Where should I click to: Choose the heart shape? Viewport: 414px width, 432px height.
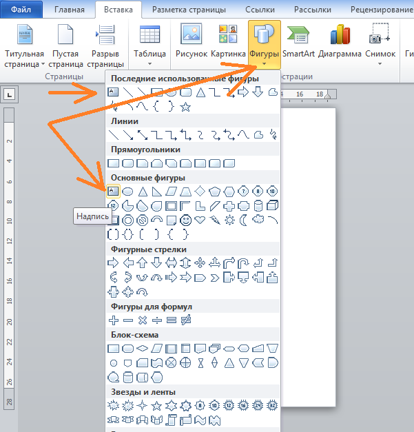[x=200, y=220]
